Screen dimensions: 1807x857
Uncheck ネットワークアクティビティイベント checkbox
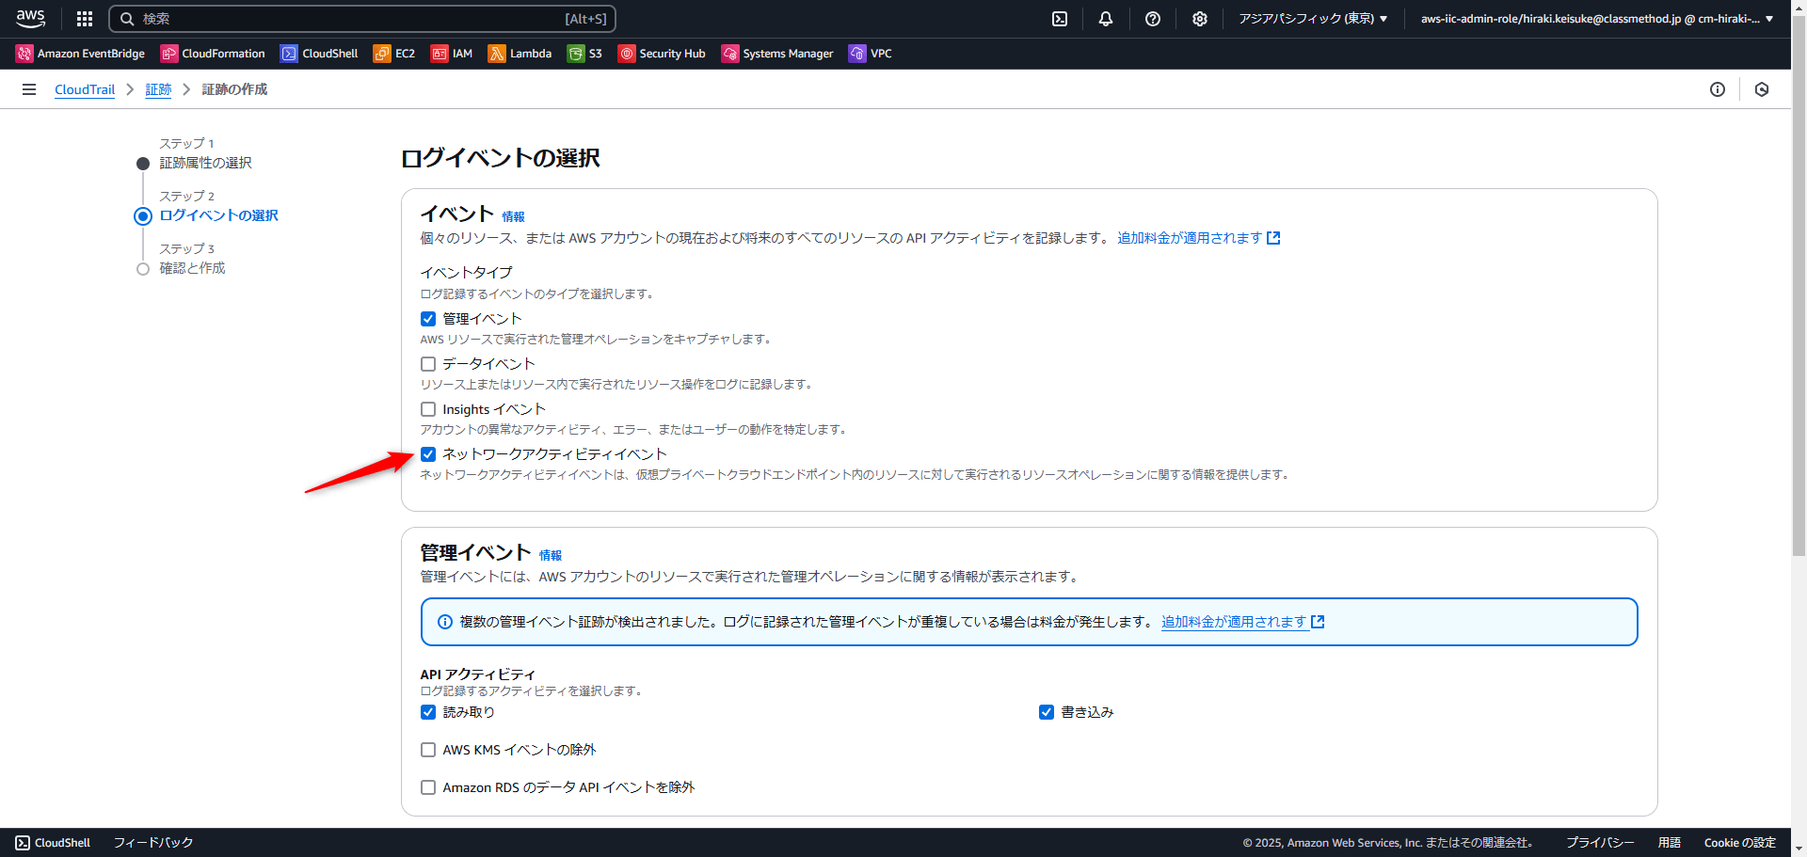(428, 454)
